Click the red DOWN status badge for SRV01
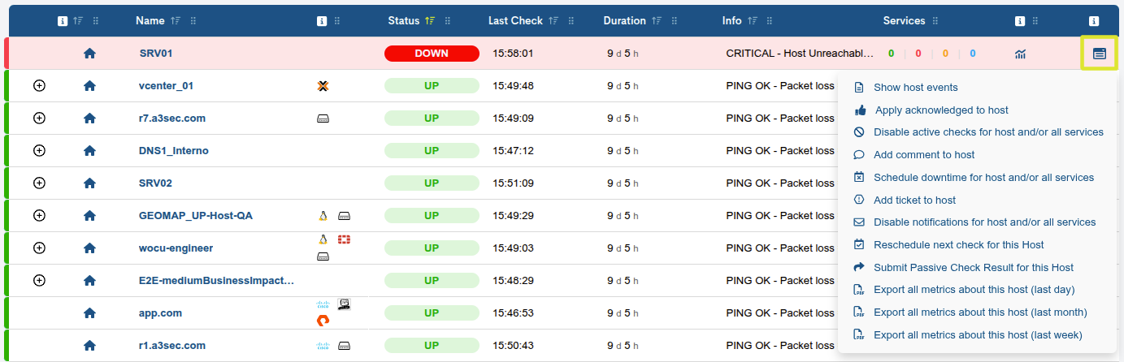This screenshot has height=362, width=1124. tap(432, 54)
